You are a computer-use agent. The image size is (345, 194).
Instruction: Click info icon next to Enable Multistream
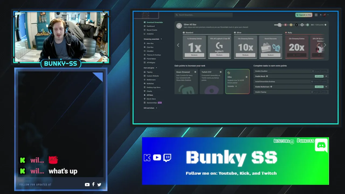tap(271, 87)
